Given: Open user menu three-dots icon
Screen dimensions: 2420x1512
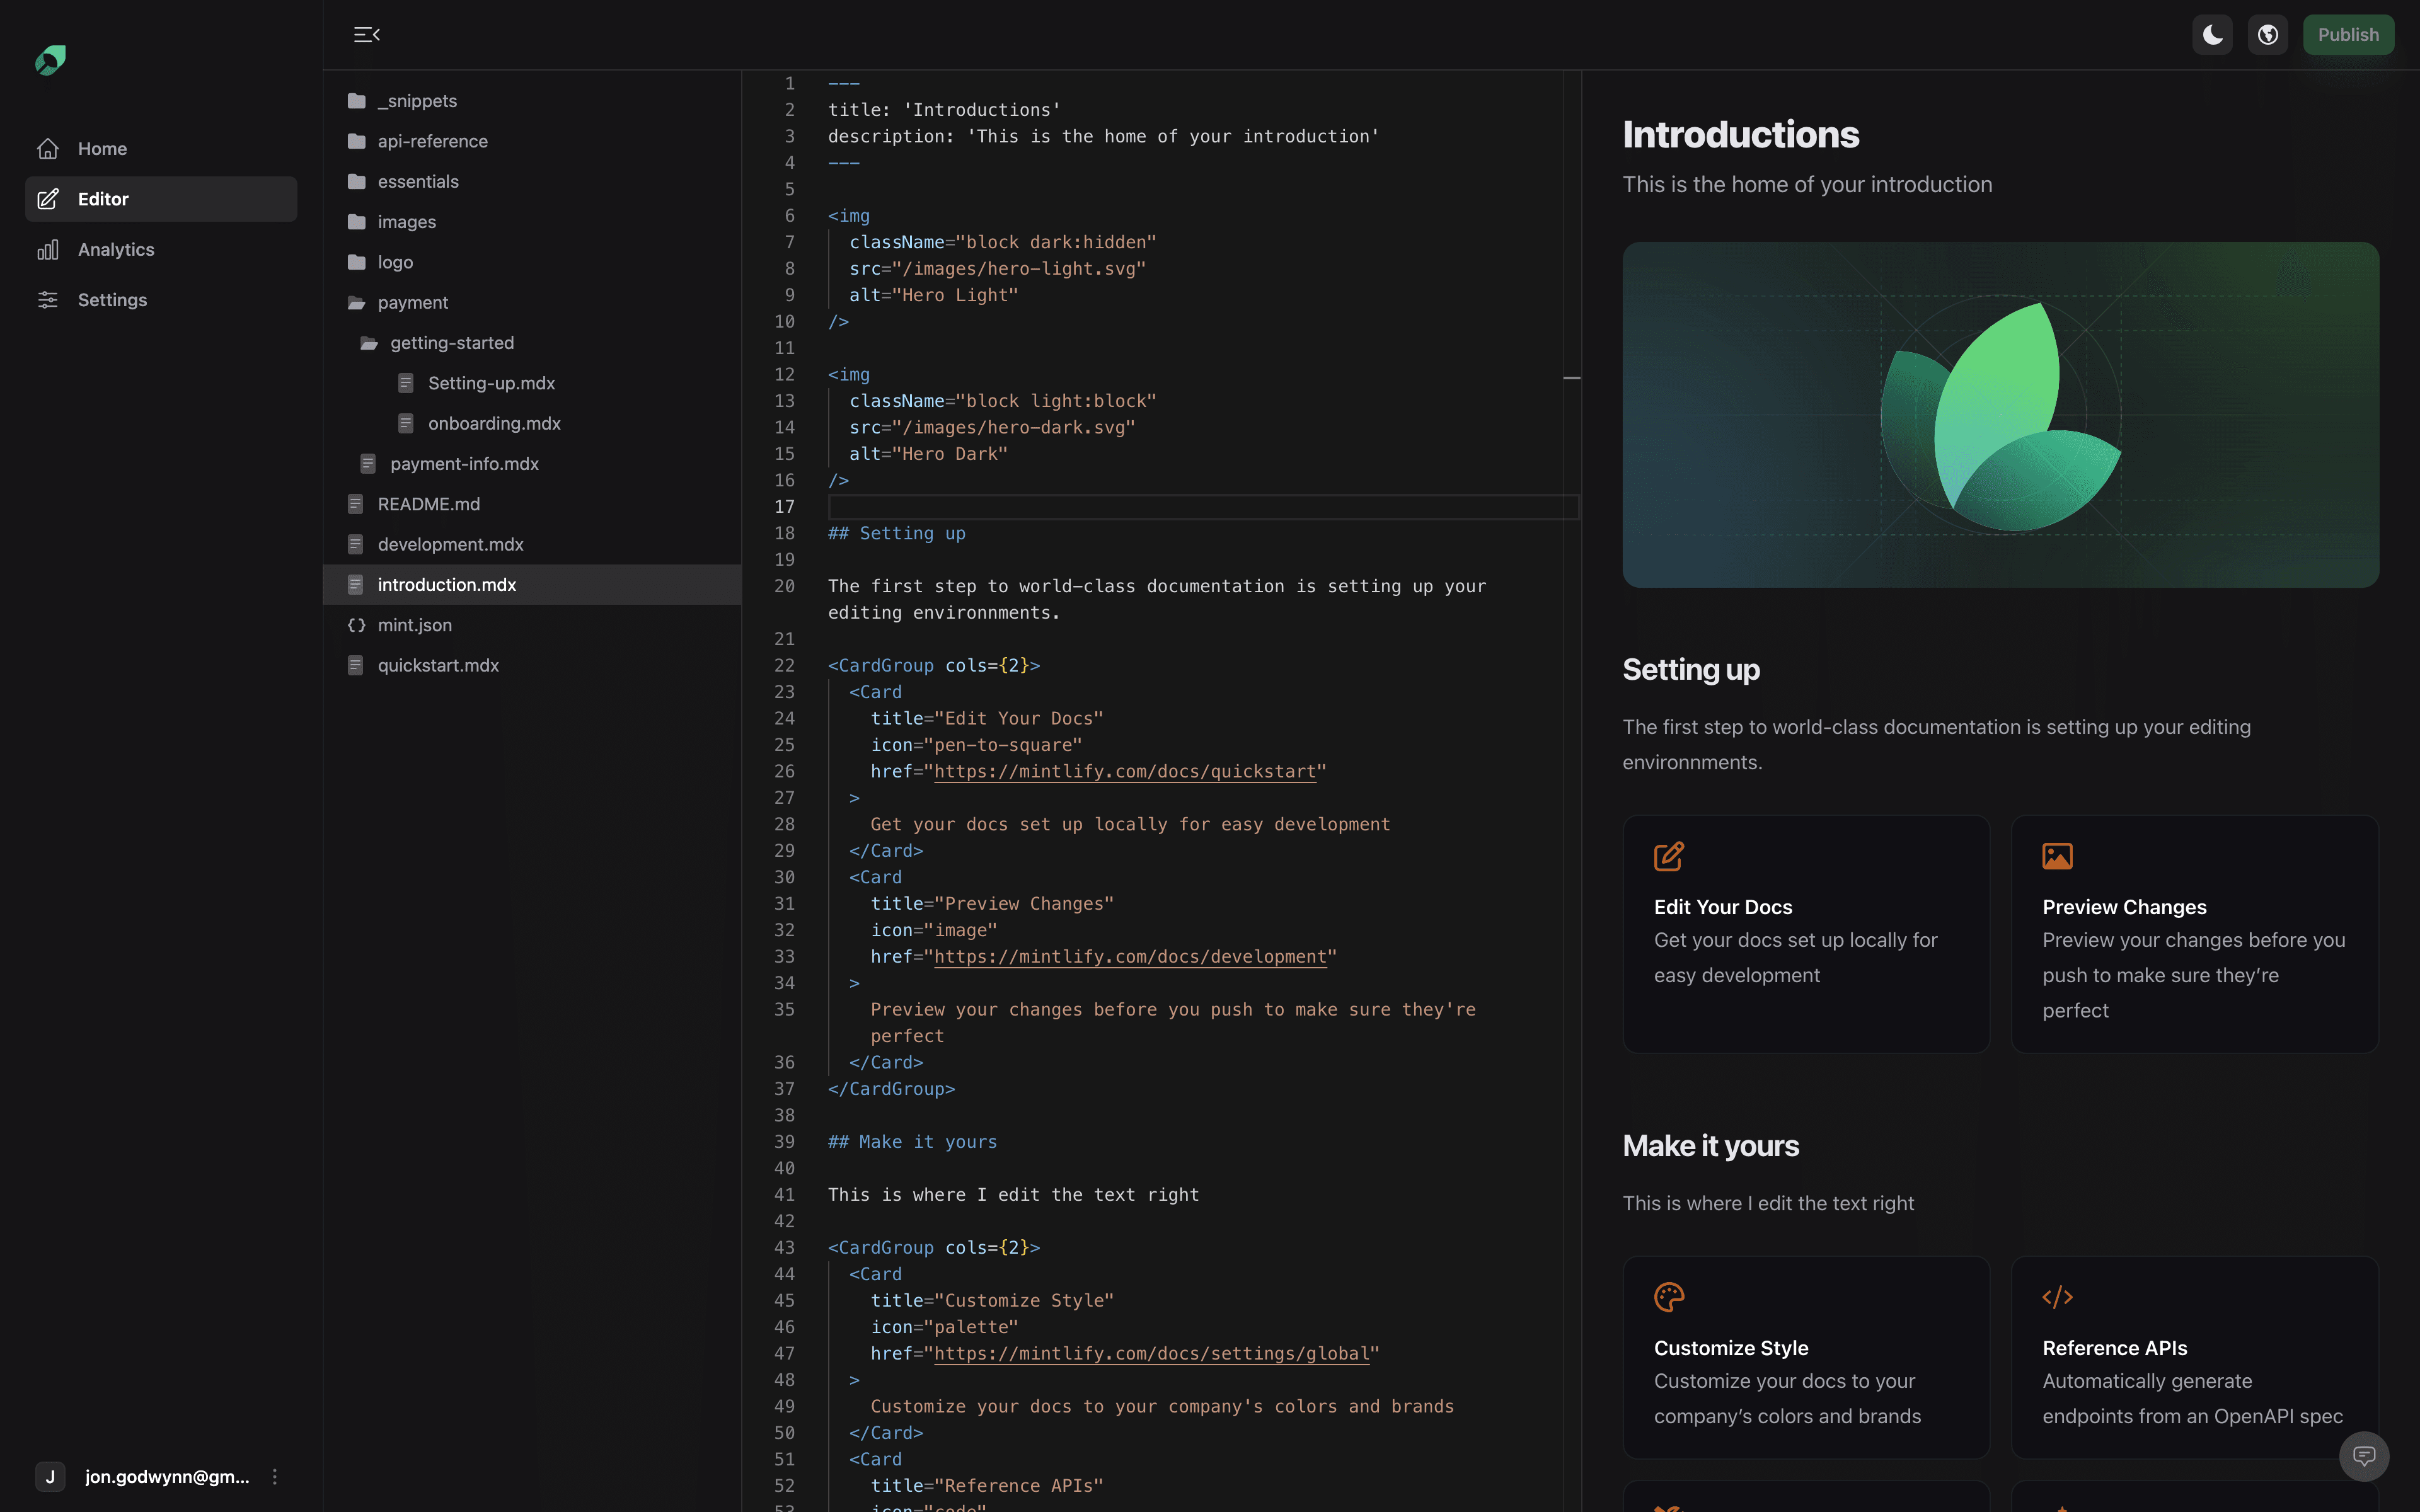Looking at the screenshot, I should click(x=275, y=1477).
